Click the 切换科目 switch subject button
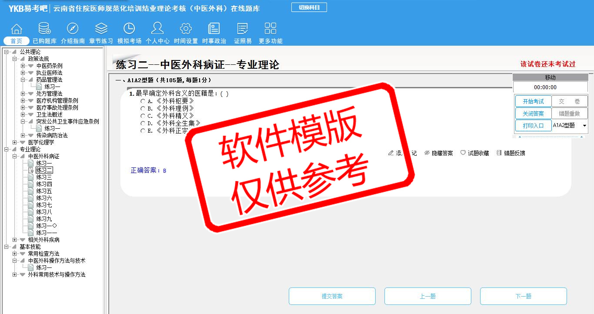Viewport: 594px width, 314px height. point(309,7)
